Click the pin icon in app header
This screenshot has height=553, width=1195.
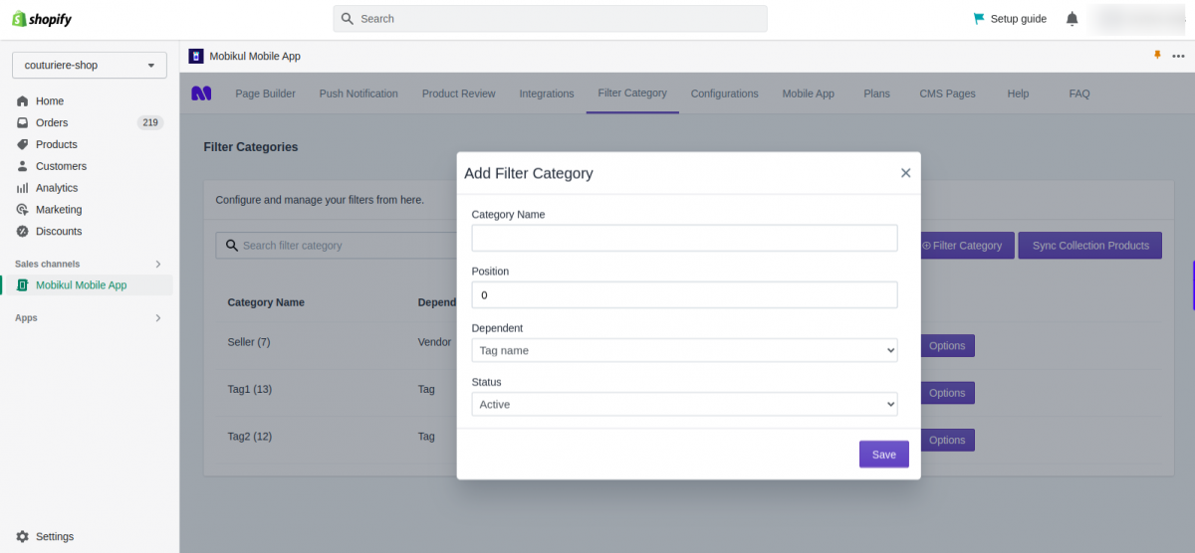click(1157, 56)
